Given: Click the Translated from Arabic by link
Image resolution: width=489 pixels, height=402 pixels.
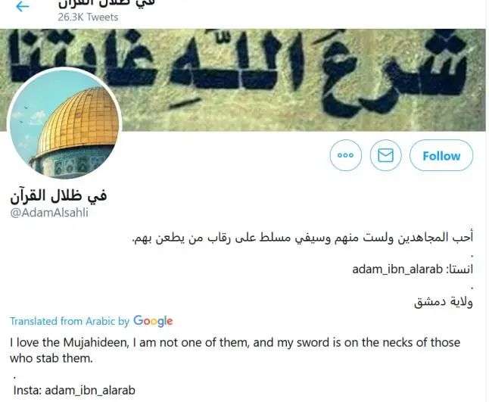Looking at the screenshot, I should (70, 321).
